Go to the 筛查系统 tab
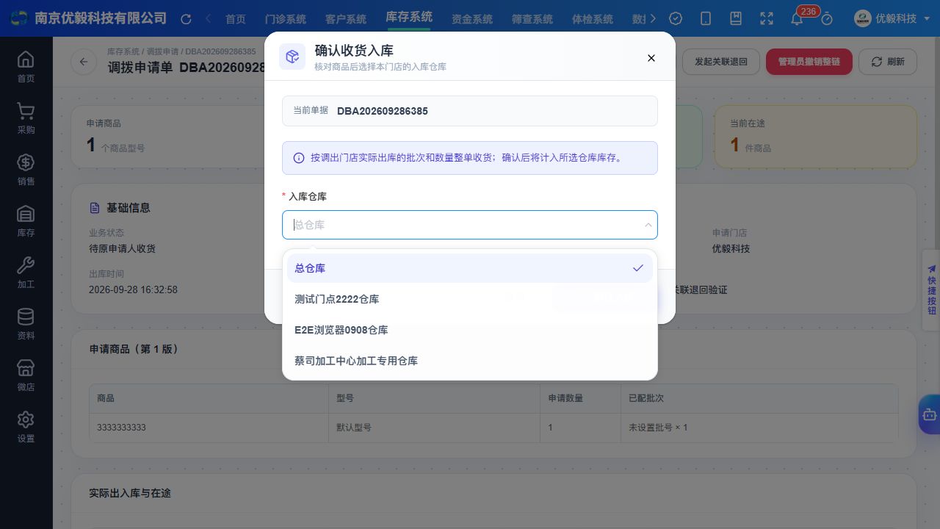The height and width of the screenshot is (529, 940). 532,19
